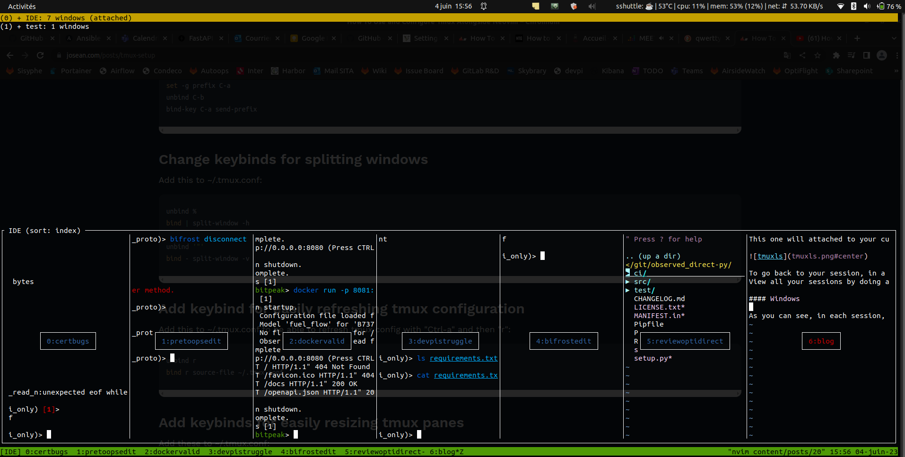
Task: Click the battery 76 % indicator
Action: pos(889,6)
